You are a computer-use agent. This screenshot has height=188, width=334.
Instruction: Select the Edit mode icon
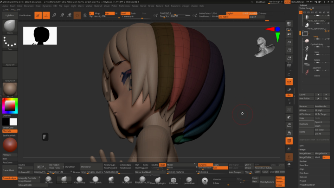click(x=37, y=15)
